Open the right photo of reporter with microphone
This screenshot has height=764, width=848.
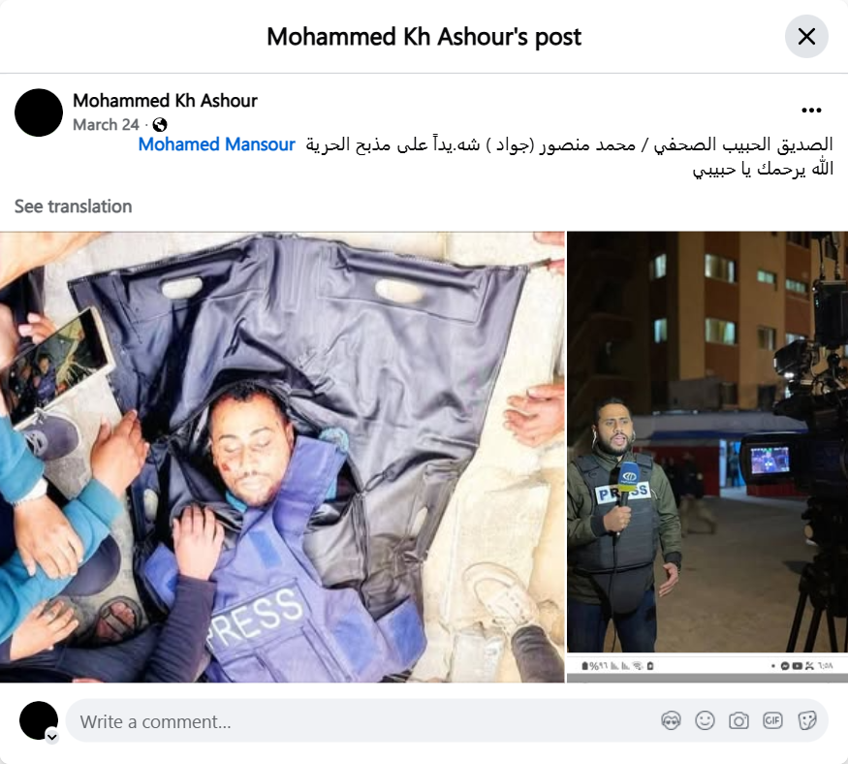[707, 458]
